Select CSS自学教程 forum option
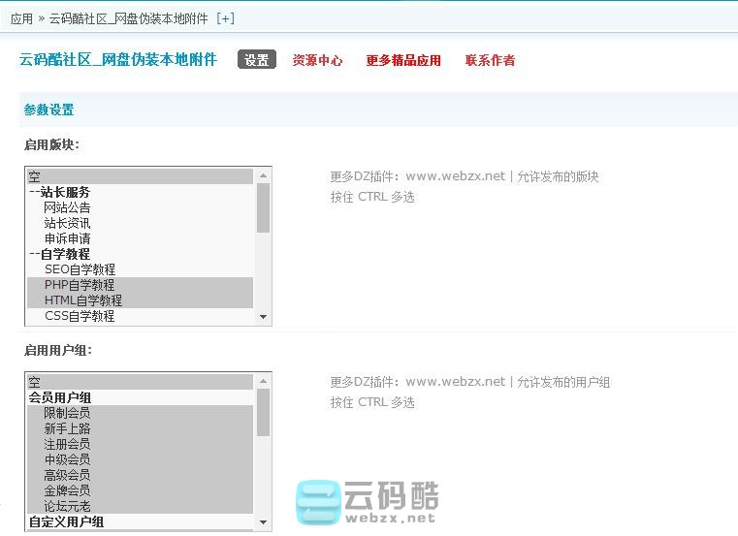This screenshot has width=738, height=536. 141,316
